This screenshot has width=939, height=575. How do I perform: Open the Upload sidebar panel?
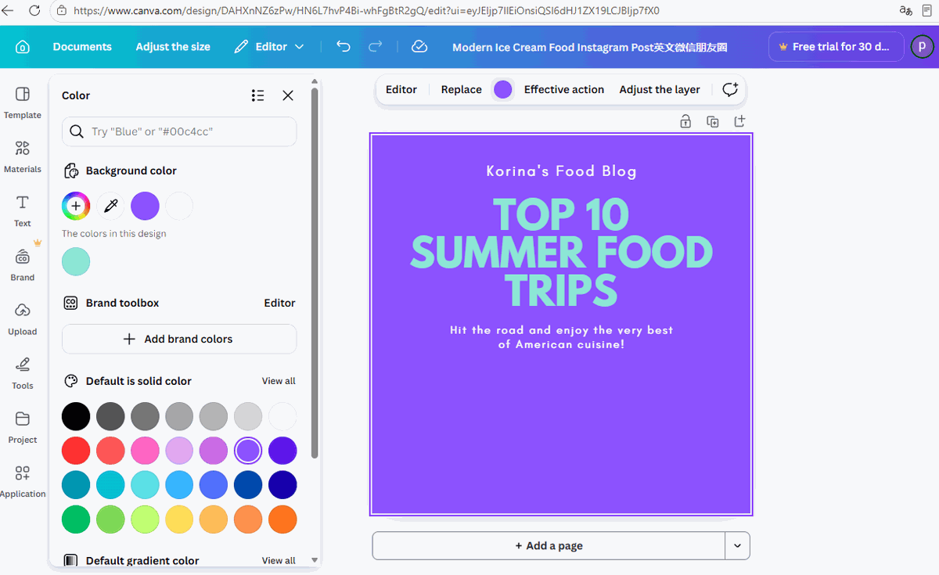tap(23, 318)
